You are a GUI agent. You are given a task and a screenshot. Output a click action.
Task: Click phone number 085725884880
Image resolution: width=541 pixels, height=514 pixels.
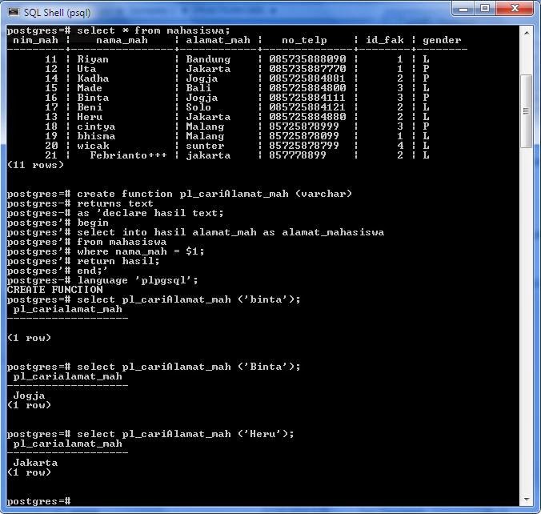pyautogui.click(x=307, y=117)
